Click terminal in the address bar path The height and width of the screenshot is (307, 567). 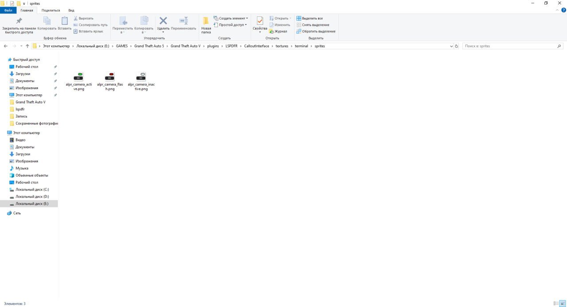[x=301, y=46]
